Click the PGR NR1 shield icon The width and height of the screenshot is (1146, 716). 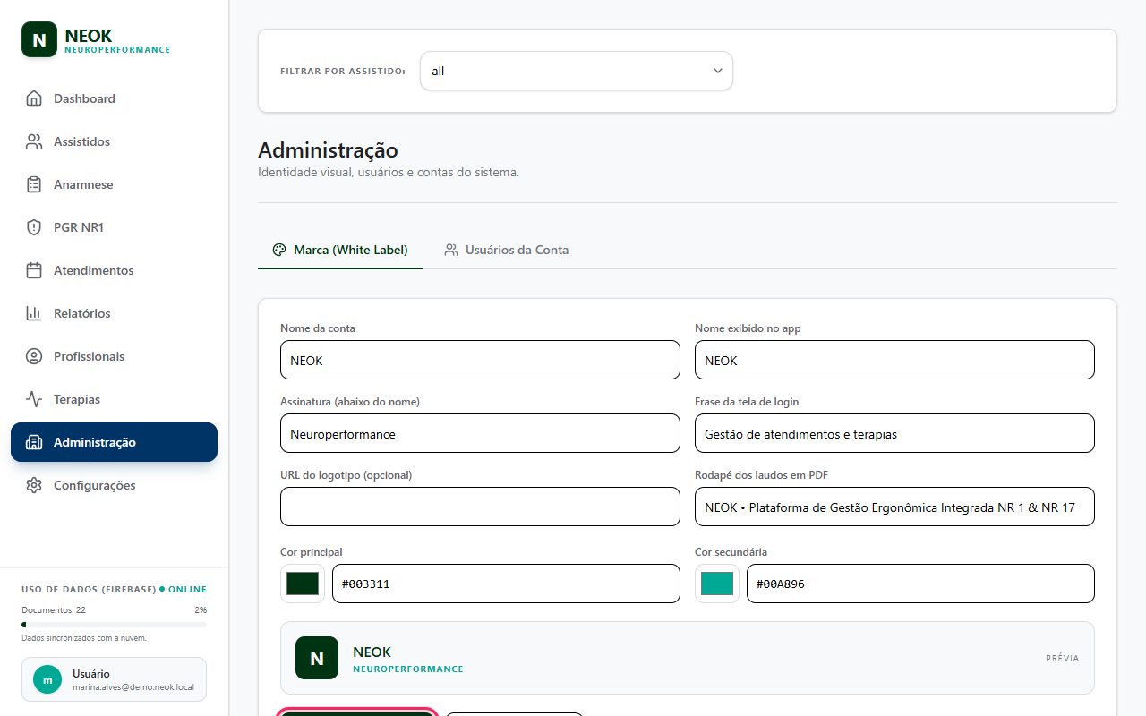(34, 227)
